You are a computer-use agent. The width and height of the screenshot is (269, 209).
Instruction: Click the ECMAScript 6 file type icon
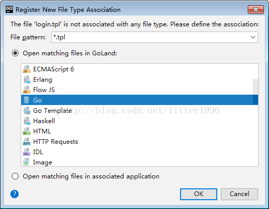click(x=26, y=69)
